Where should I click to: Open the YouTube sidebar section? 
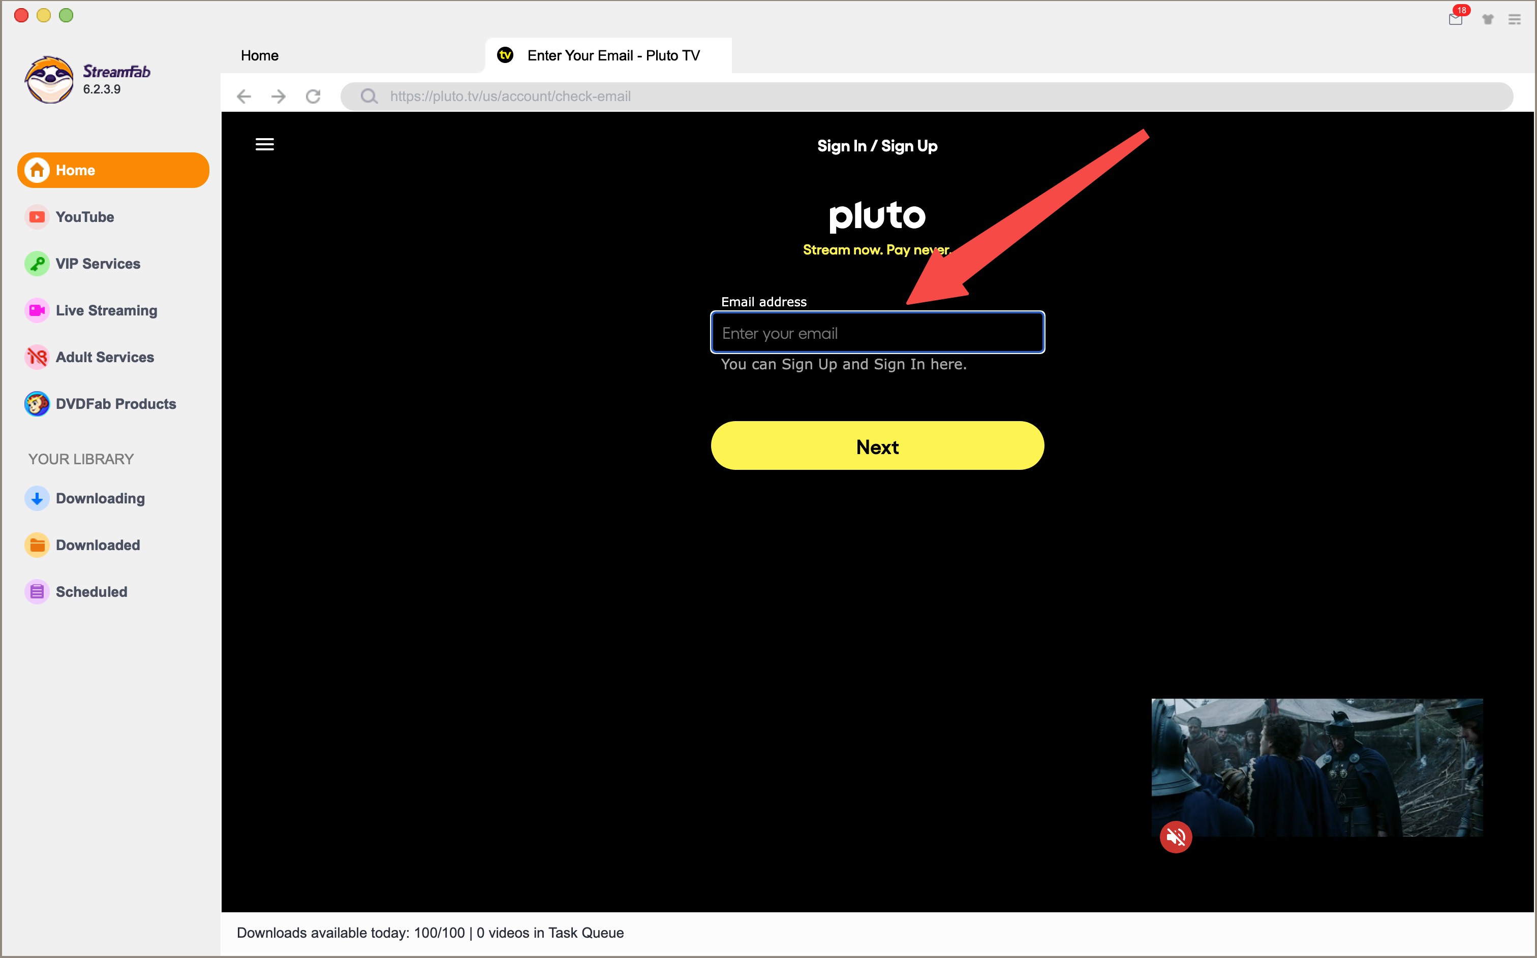click(70, 217)
